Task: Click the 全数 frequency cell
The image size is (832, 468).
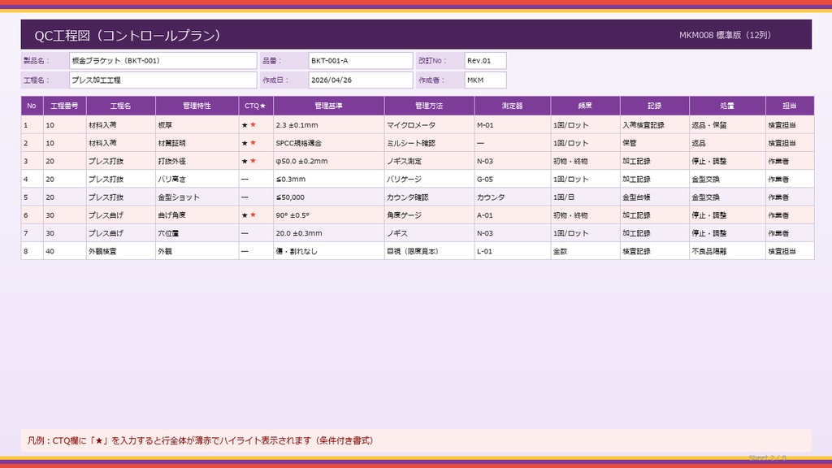Action: coord(585,252)
